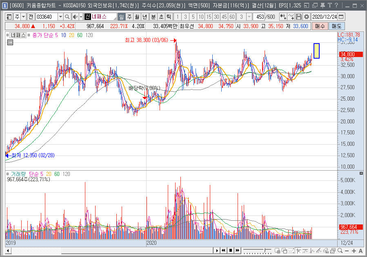Click the chart image capture icon
Image resolution: width=367 pixels, height=257 pixels.
[333, 251]
